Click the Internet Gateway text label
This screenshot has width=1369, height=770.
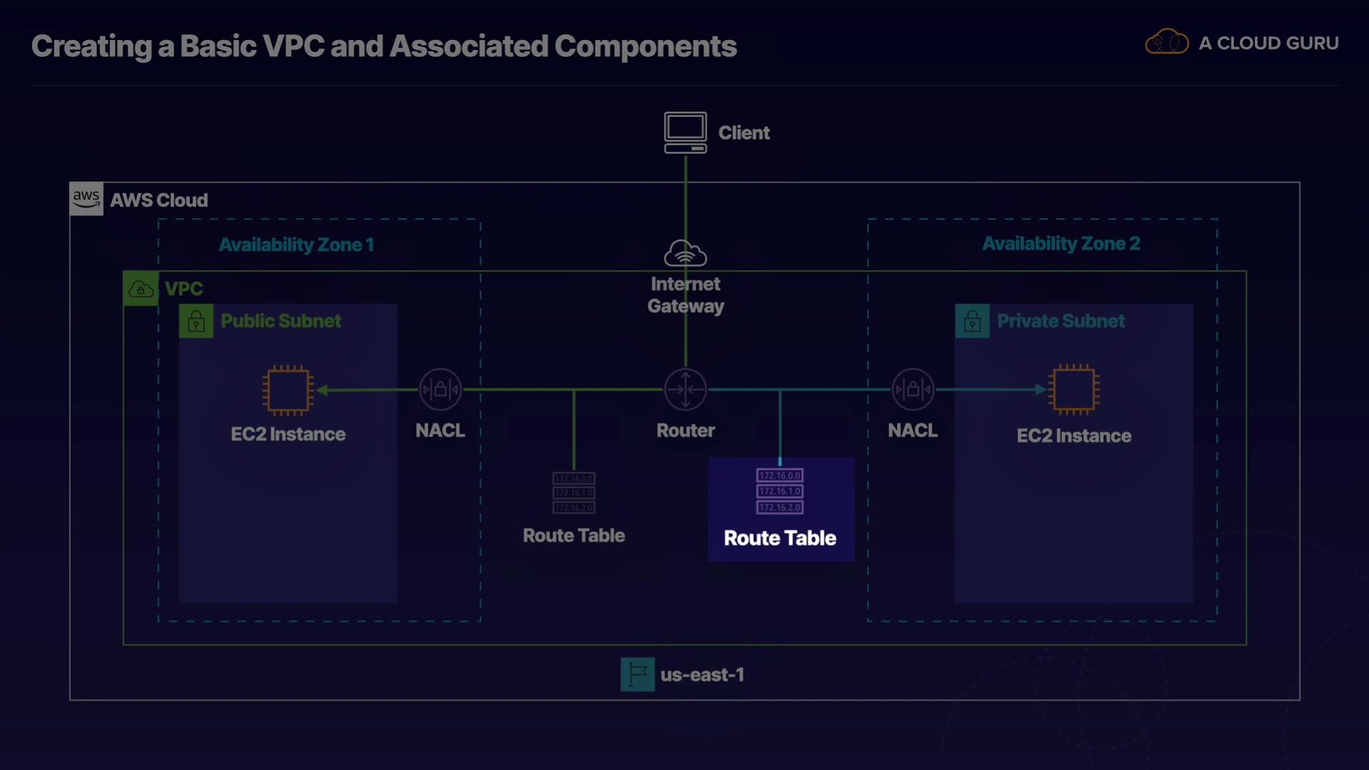[x=685, y=294]
